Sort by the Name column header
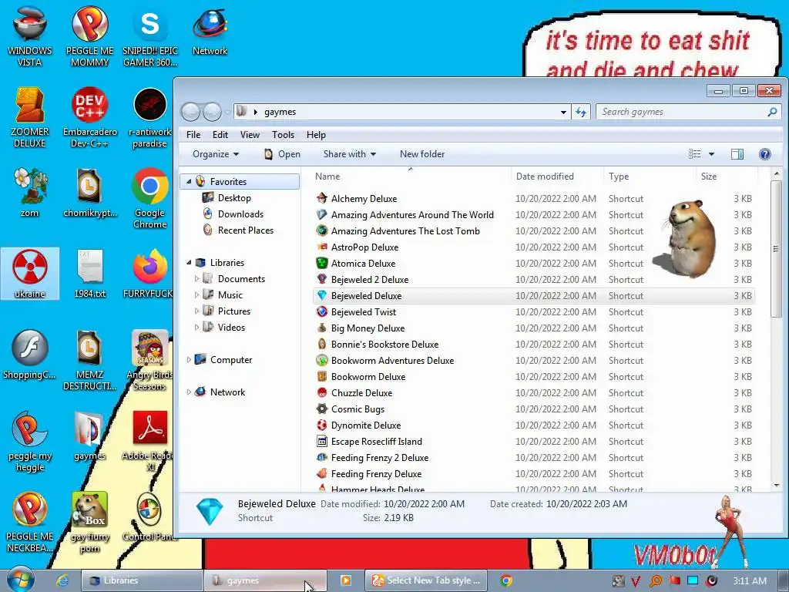This screenshot has width=789, height=592. tap(411, 177)
